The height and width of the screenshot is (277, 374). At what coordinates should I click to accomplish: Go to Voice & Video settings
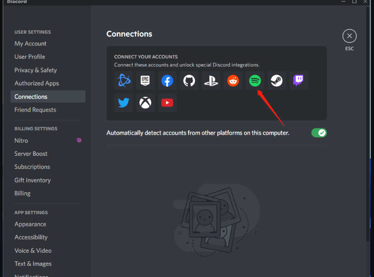pyautogui.click(x=48, y=250)
